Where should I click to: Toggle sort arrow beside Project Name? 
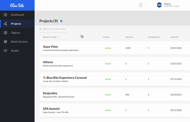[x=58, y=37]
